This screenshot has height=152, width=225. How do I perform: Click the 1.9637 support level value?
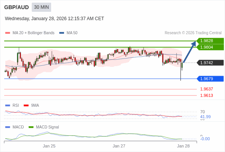(206, 89)
